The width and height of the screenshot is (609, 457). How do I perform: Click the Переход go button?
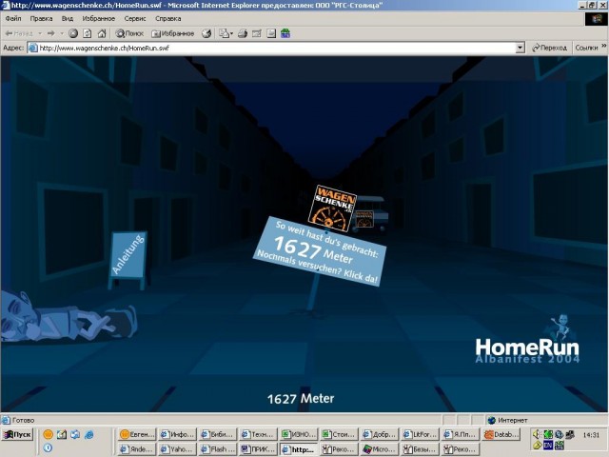click(x=549, y=48)
